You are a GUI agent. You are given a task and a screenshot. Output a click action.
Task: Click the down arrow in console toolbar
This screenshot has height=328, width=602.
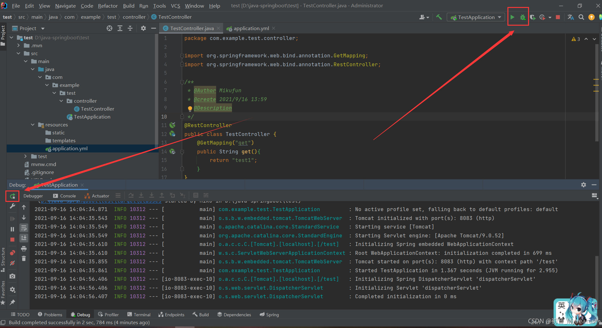tap(24, 217)
